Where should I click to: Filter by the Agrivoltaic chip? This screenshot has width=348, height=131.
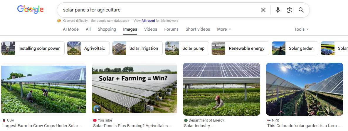click(88, 48)
